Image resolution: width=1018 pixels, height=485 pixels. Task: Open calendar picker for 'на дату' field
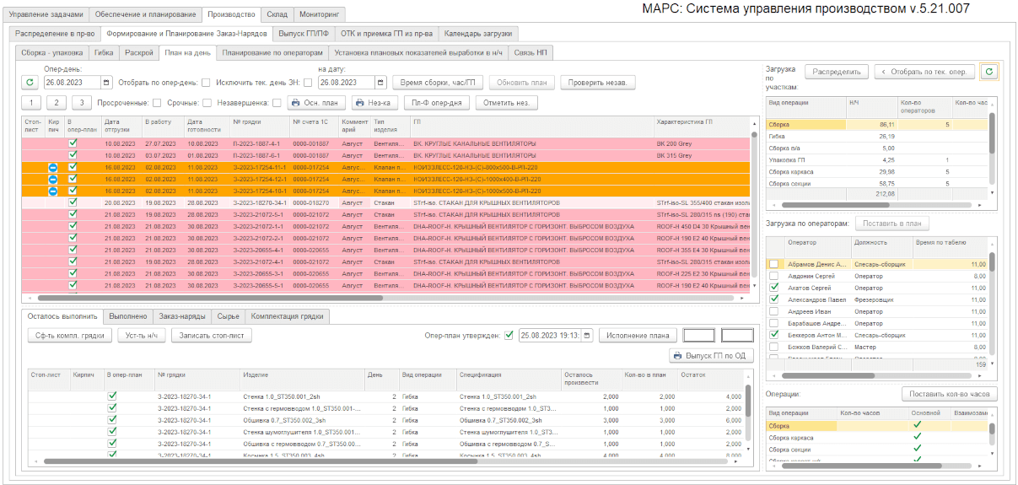(380, 83)
